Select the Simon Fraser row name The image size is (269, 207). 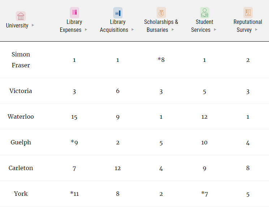point(21,60)
